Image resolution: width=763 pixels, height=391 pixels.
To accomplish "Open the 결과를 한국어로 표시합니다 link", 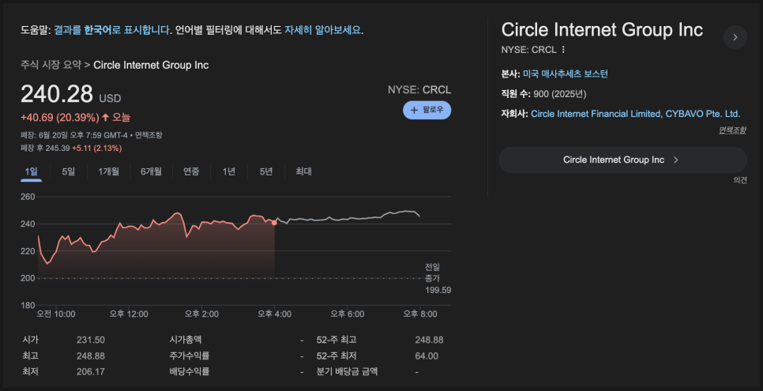I will click(112, 30).
